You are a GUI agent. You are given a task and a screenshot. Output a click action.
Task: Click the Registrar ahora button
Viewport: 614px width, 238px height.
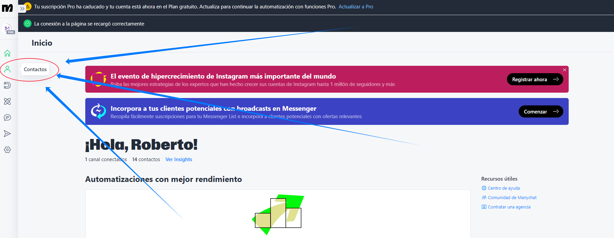tap(535, 79)
